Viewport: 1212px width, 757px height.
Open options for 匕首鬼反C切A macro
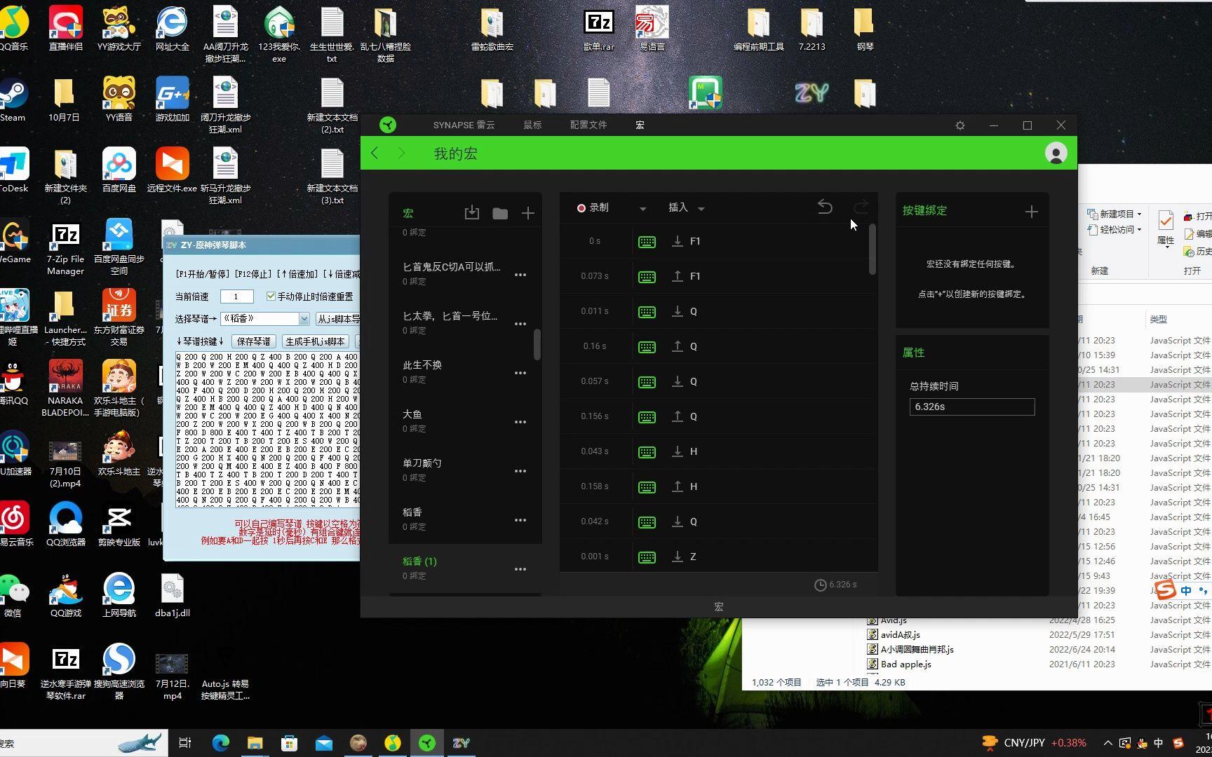pos(520,275)
